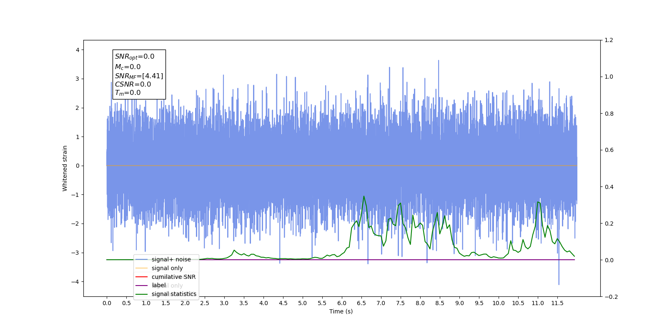This screenshot has width=667, height=333.
Task: Click the 3 tick on the strain axis
Action: click(78, 79)
